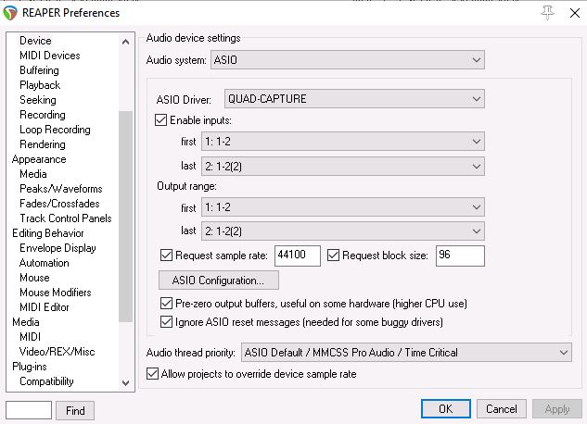Click the tree scrollbar down arrow
The height and width of the screenshot is (424, 587).
tap(126, 383)
